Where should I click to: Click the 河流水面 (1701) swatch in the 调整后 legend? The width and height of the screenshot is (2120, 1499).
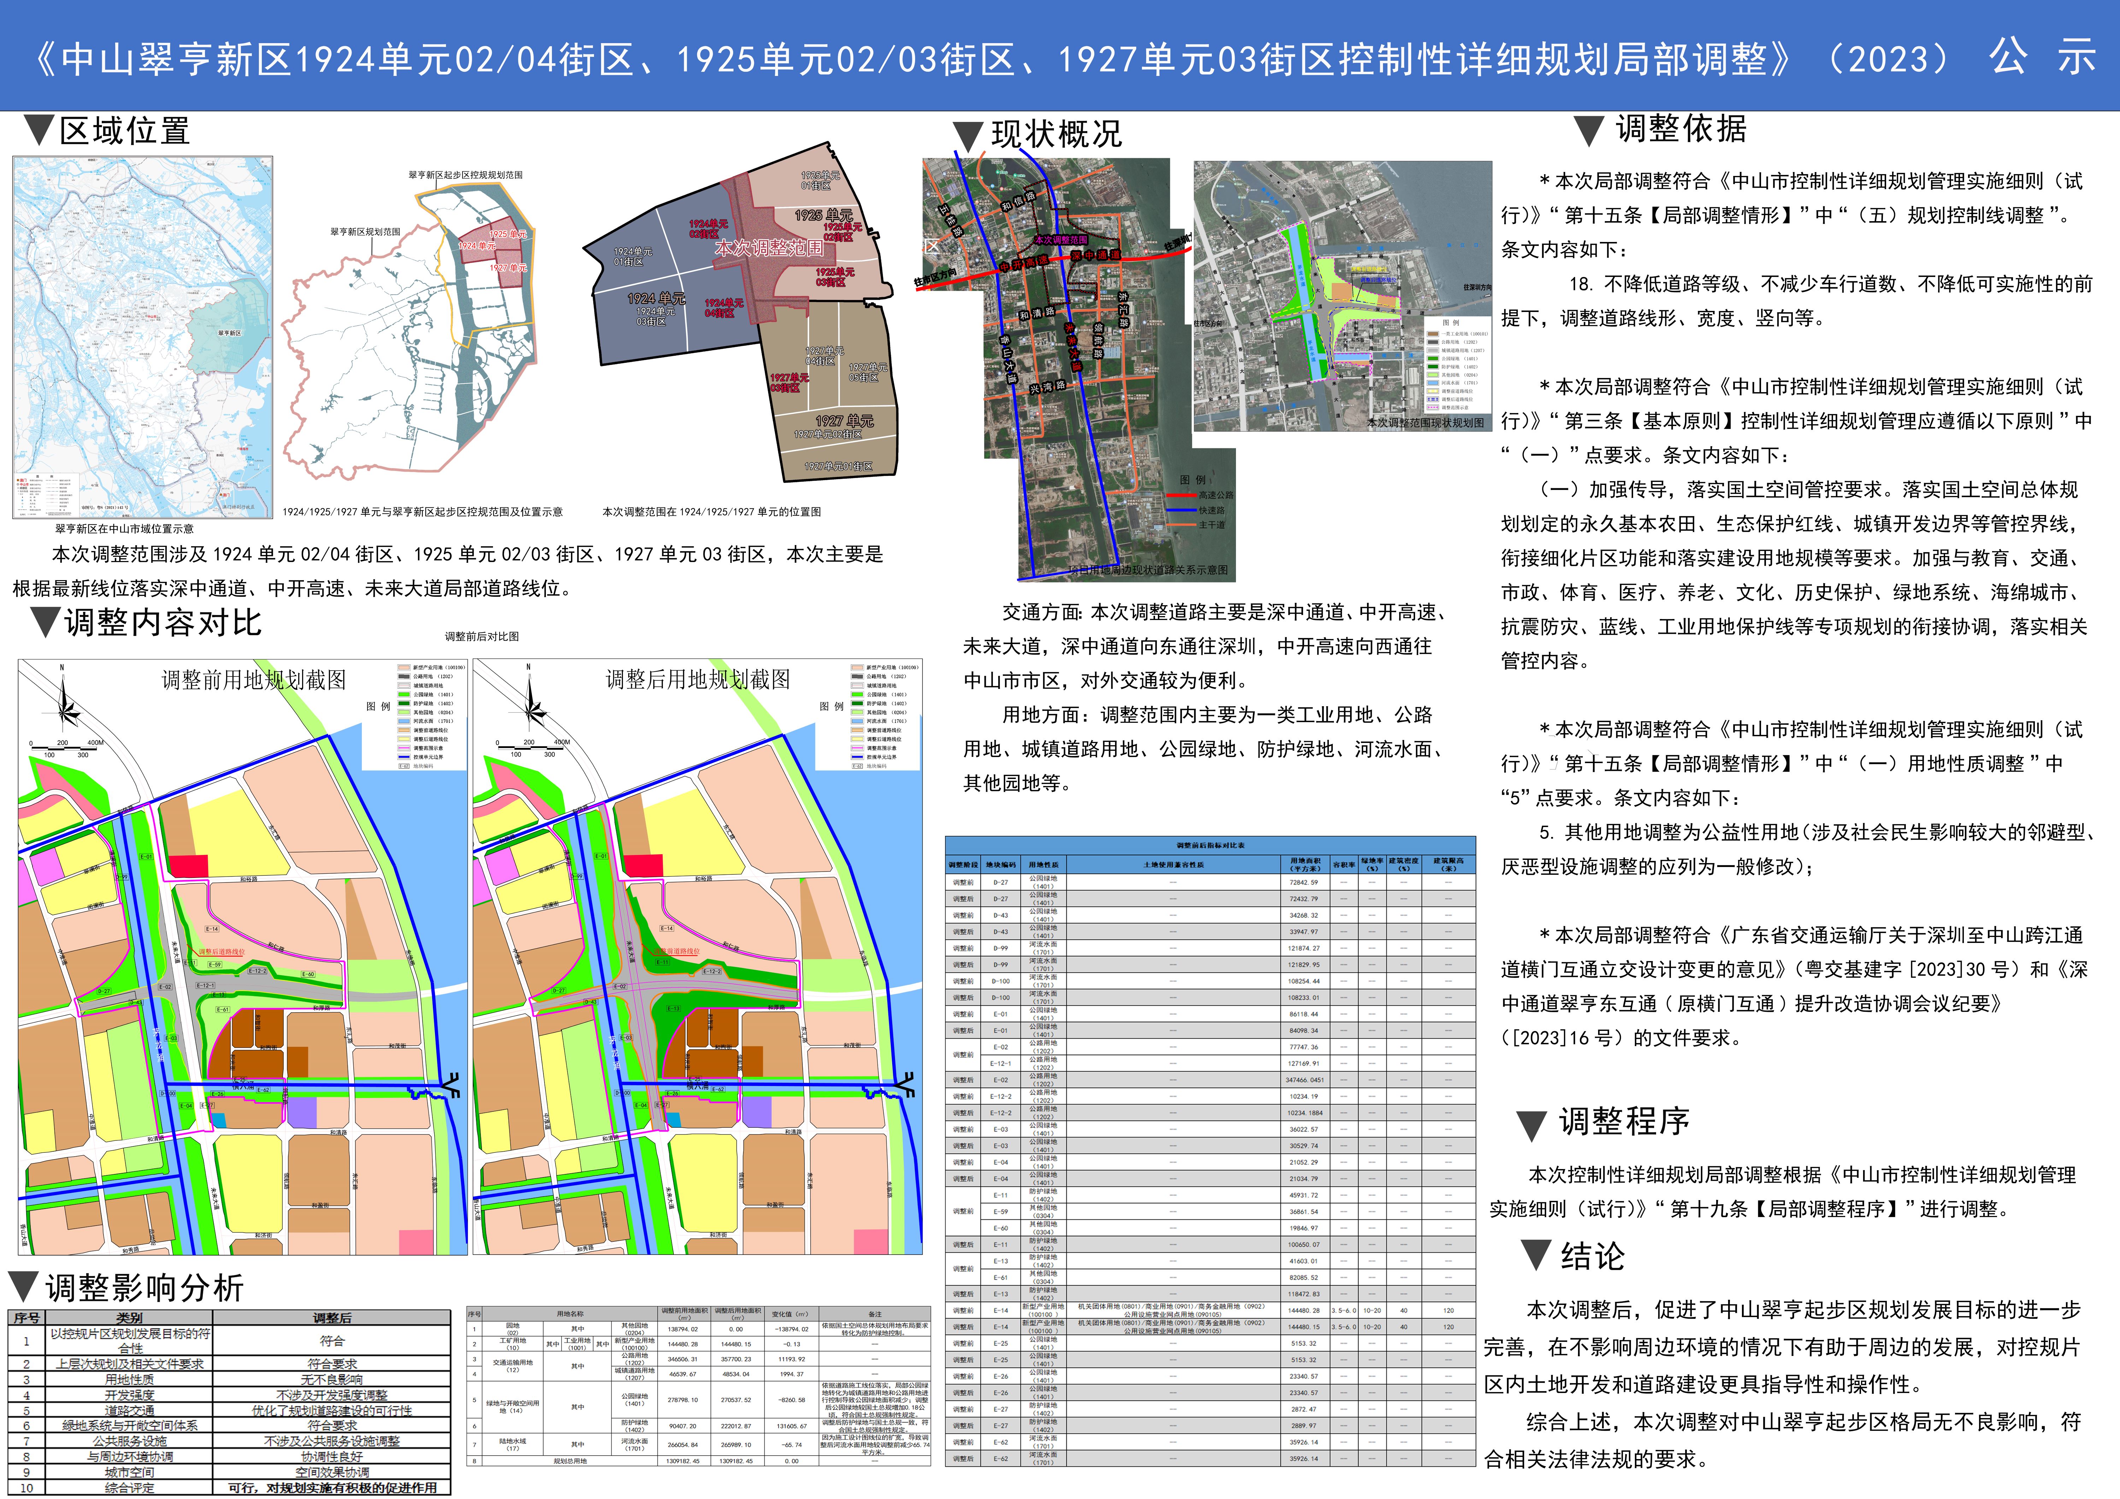tap(858, 721)
